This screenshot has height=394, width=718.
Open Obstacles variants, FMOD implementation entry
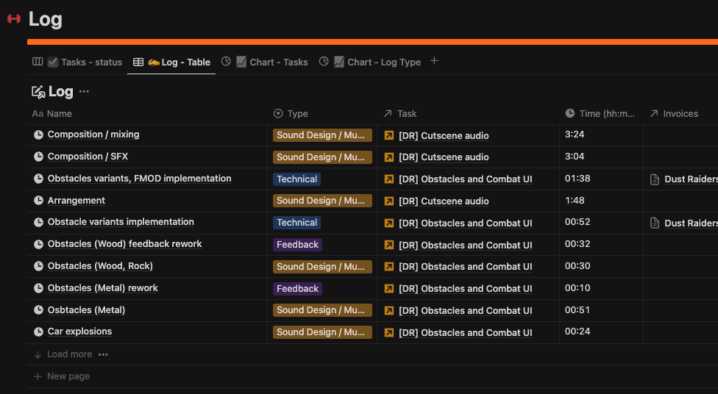[x=139, y=179]
